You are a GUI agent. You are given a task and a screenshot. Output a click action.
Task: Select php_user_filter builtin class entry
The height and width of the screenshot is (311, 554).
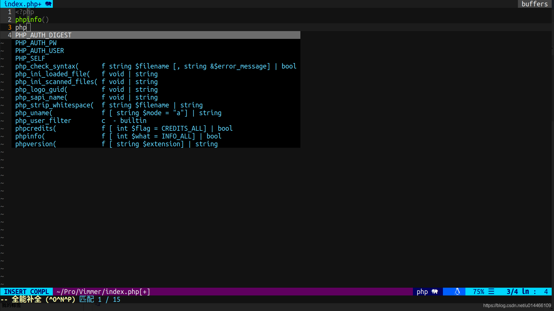click(156, 121)
